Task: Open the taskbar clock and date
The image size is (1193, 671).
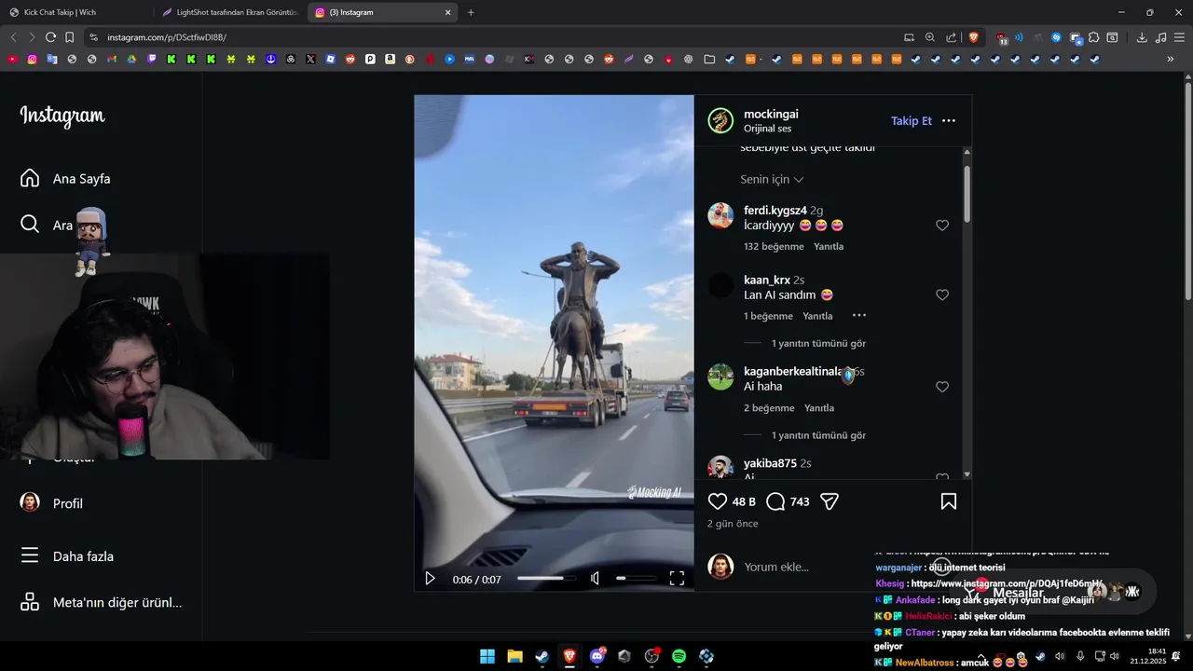Action: pyautogui.click(x=1149, y=656)
